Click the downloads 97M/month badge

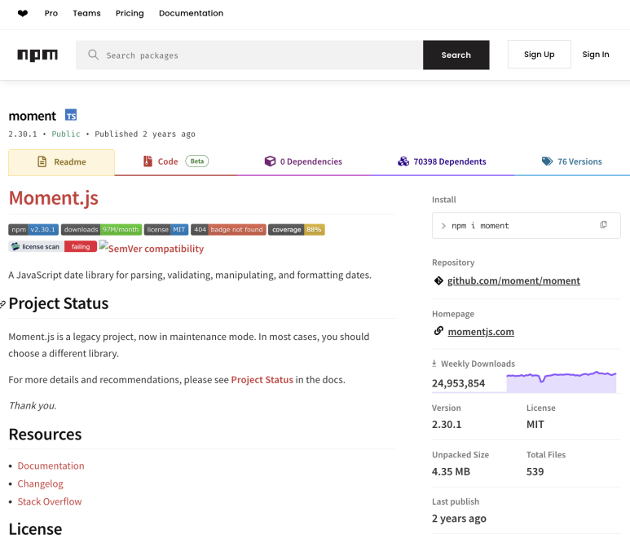coord(101,229)
